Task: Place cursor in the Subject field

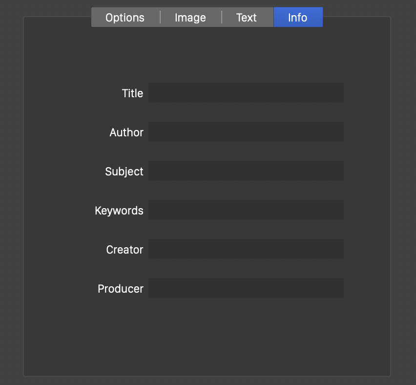Action: coord(246,171)
